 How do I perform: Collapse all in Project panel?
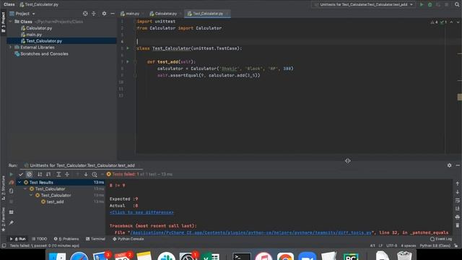(94, 14)
